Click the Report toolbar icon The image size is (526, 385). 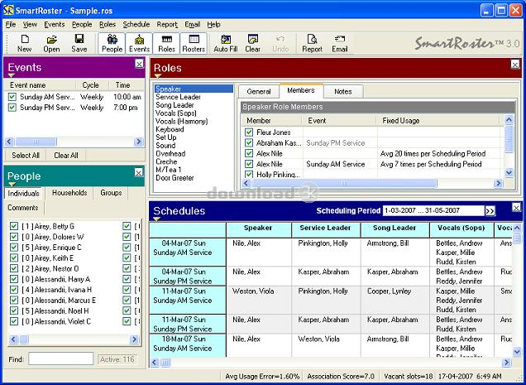coord(312,43)
